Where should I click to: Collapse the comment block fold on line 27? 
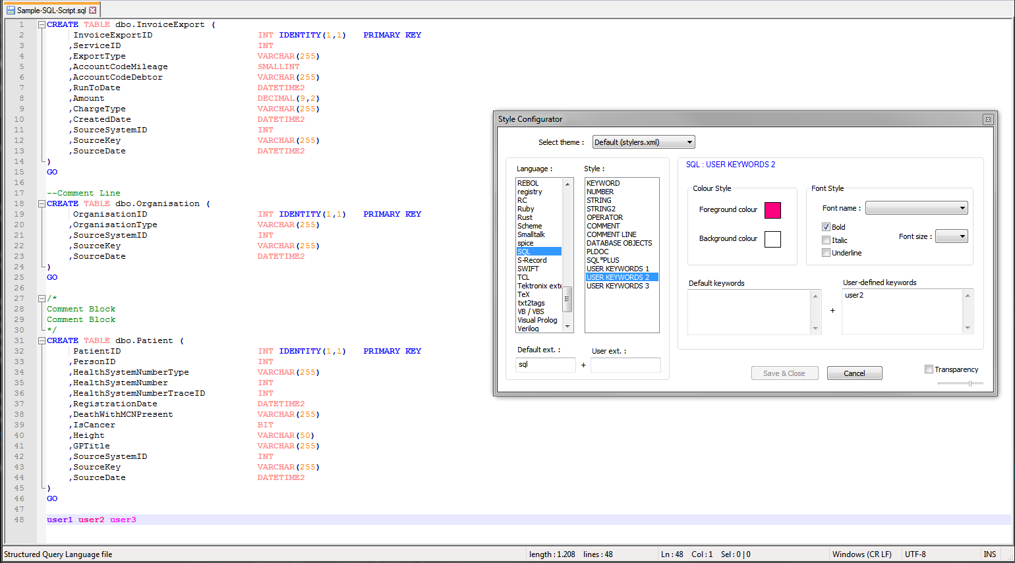[x=41, y=298]
